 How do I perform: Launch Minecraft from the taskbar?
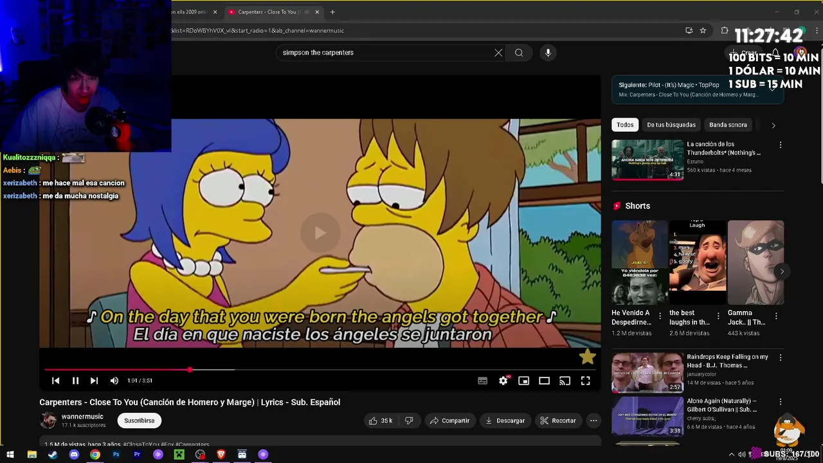179,455
